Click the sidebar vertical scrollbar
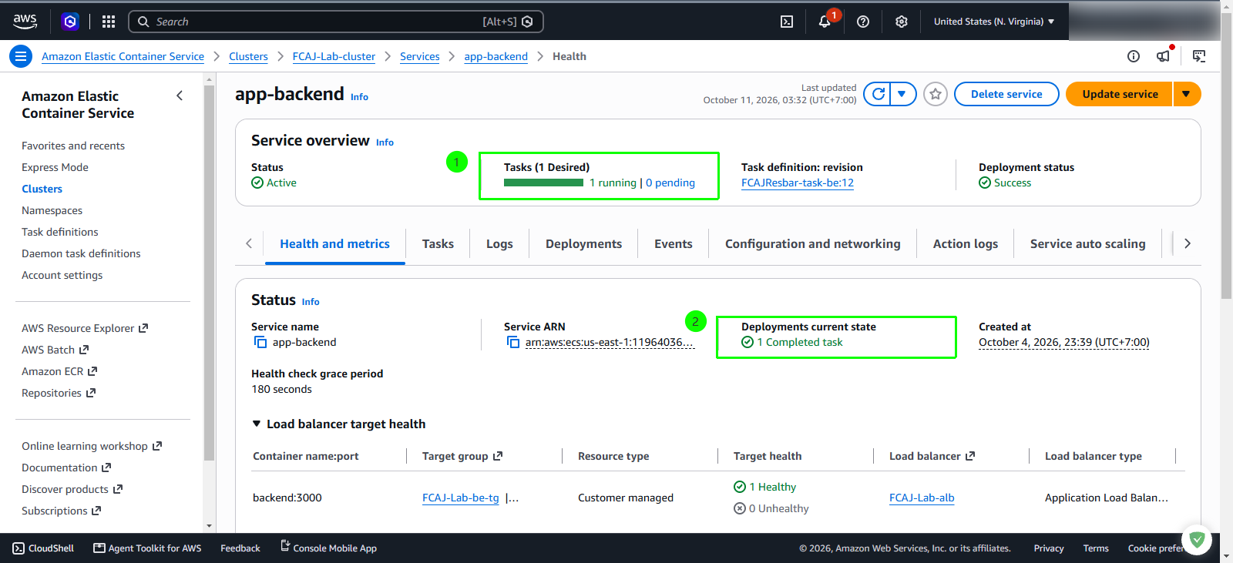1233x563 pixels. 209,273
